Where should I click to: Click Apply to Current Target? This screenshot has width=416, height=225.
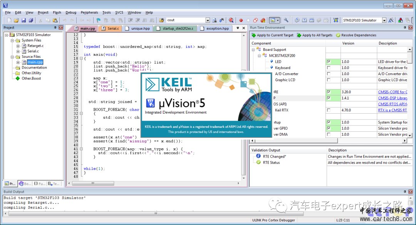tap(272, 35)
